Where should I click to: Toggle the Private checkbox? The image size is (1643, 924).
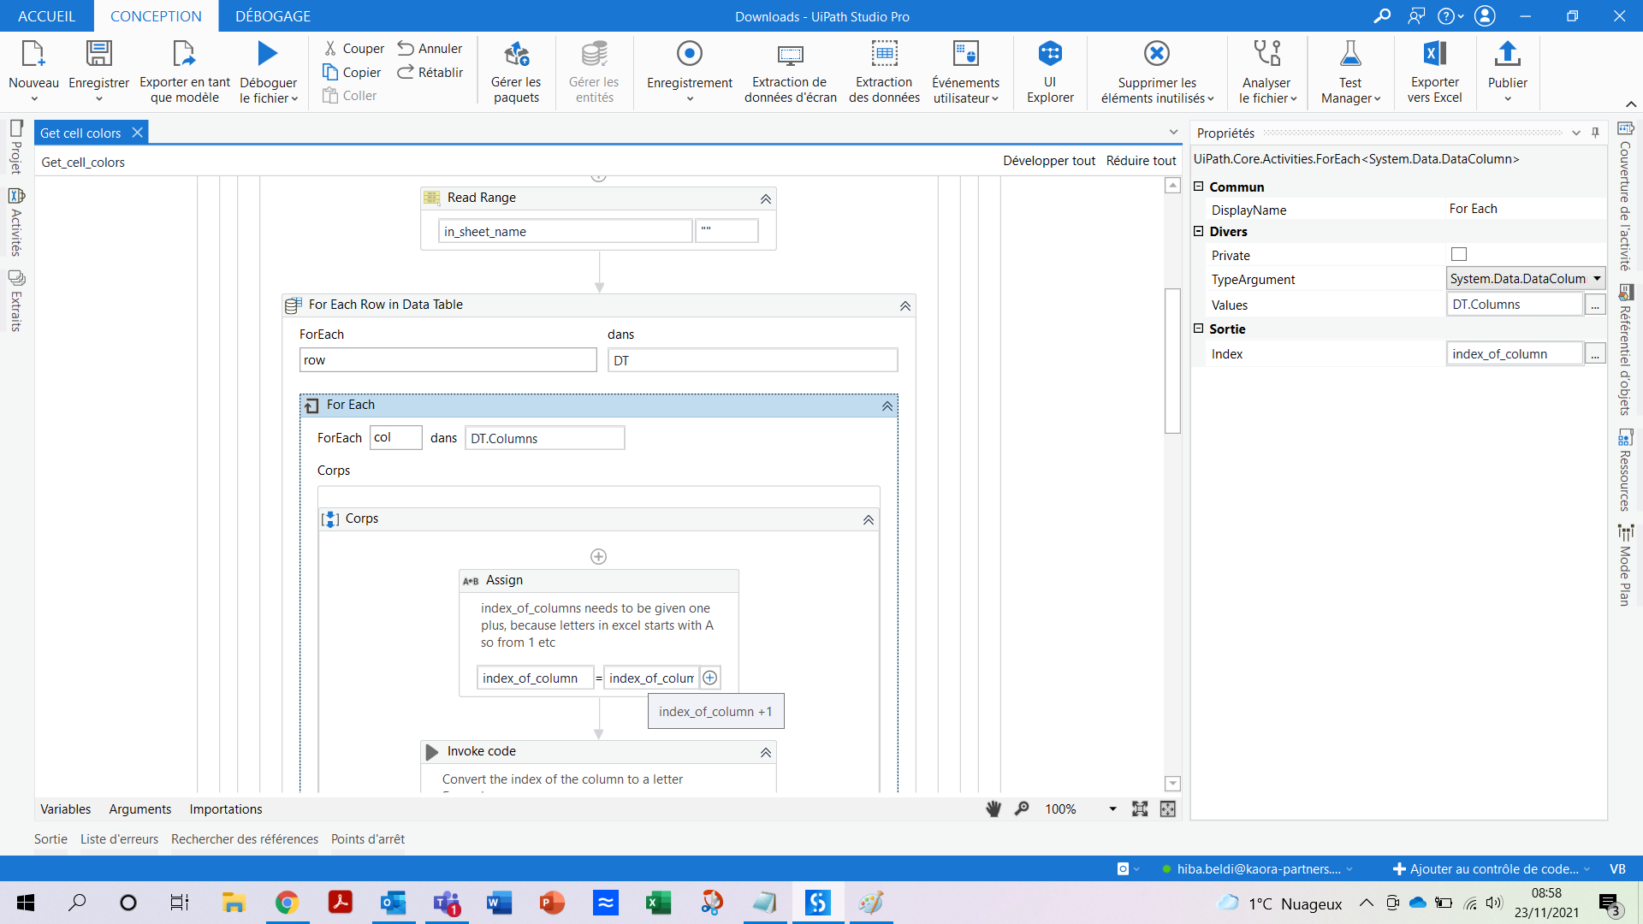[x=1459, y=255]
